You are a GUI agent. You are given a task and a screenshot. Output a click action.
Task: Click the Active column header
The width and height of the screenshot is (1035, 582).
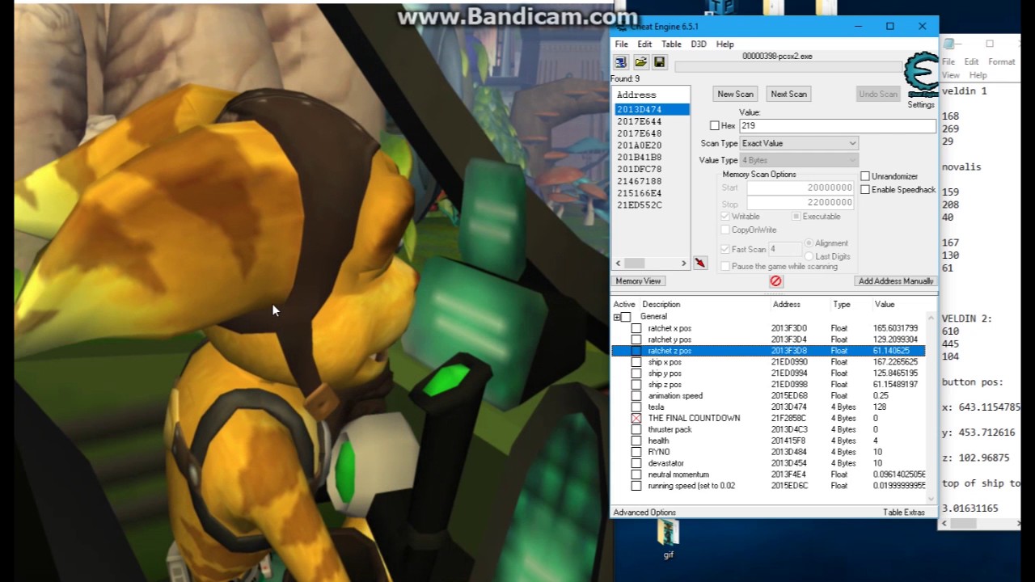[624, 305]
